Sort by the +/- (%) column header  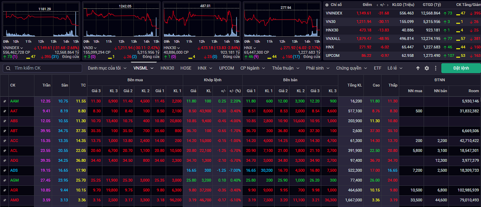point(235,91)
